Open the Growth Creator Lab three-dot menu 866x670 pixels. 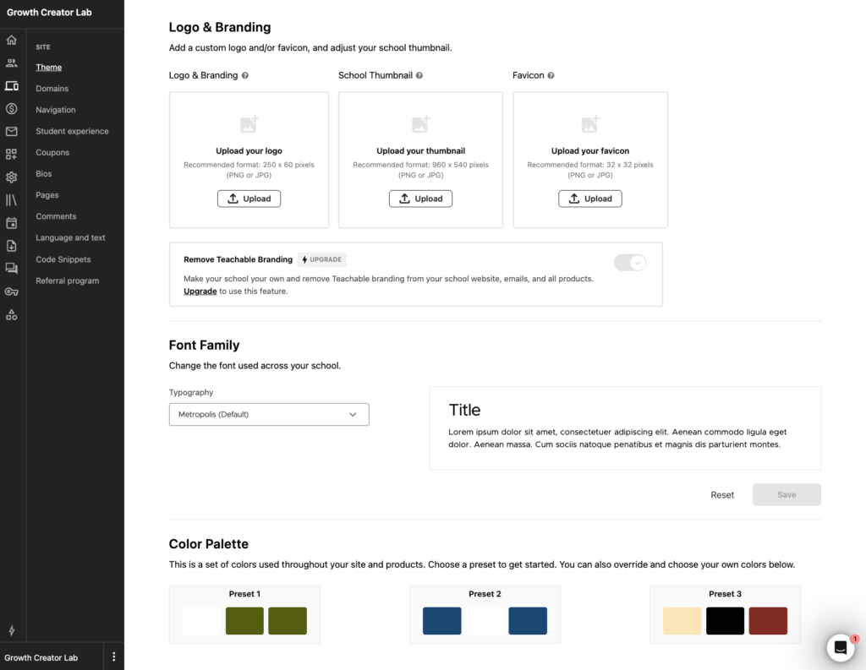click(113, 656)
